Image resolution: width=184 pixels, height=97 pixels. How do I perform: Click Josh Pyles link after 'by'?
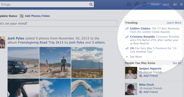76,42
